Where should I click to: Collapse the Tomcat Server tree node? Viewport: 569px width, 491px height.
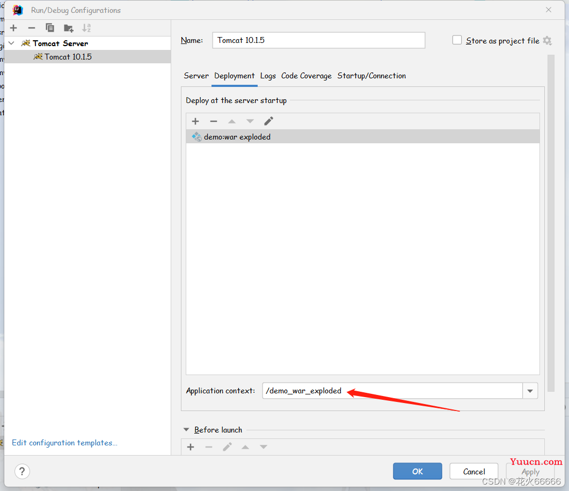click(x=12, y=43)
